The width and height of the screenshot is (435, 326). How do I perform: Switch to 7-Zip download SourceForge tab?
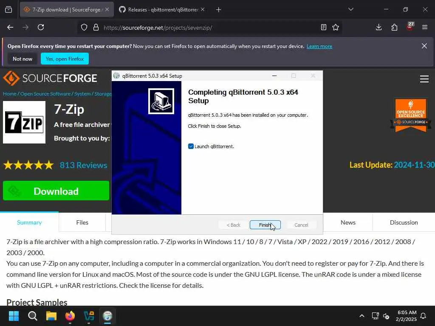tap(67, 10)
